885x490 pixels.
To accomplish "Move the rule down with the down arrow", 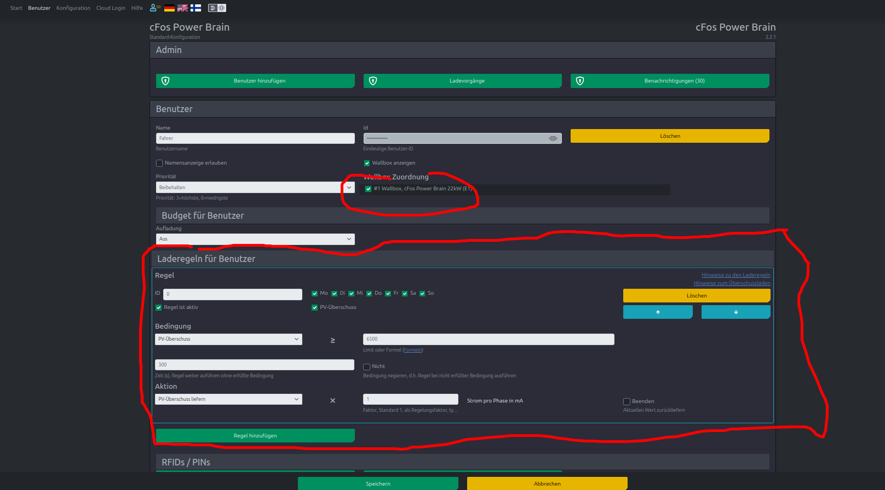I will tap(735, 312).
